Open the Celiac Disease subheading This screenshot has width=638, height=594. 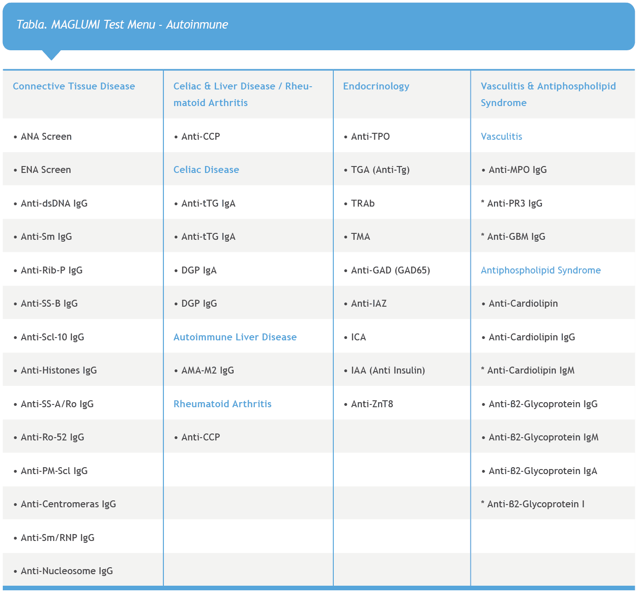pos(206,170)
